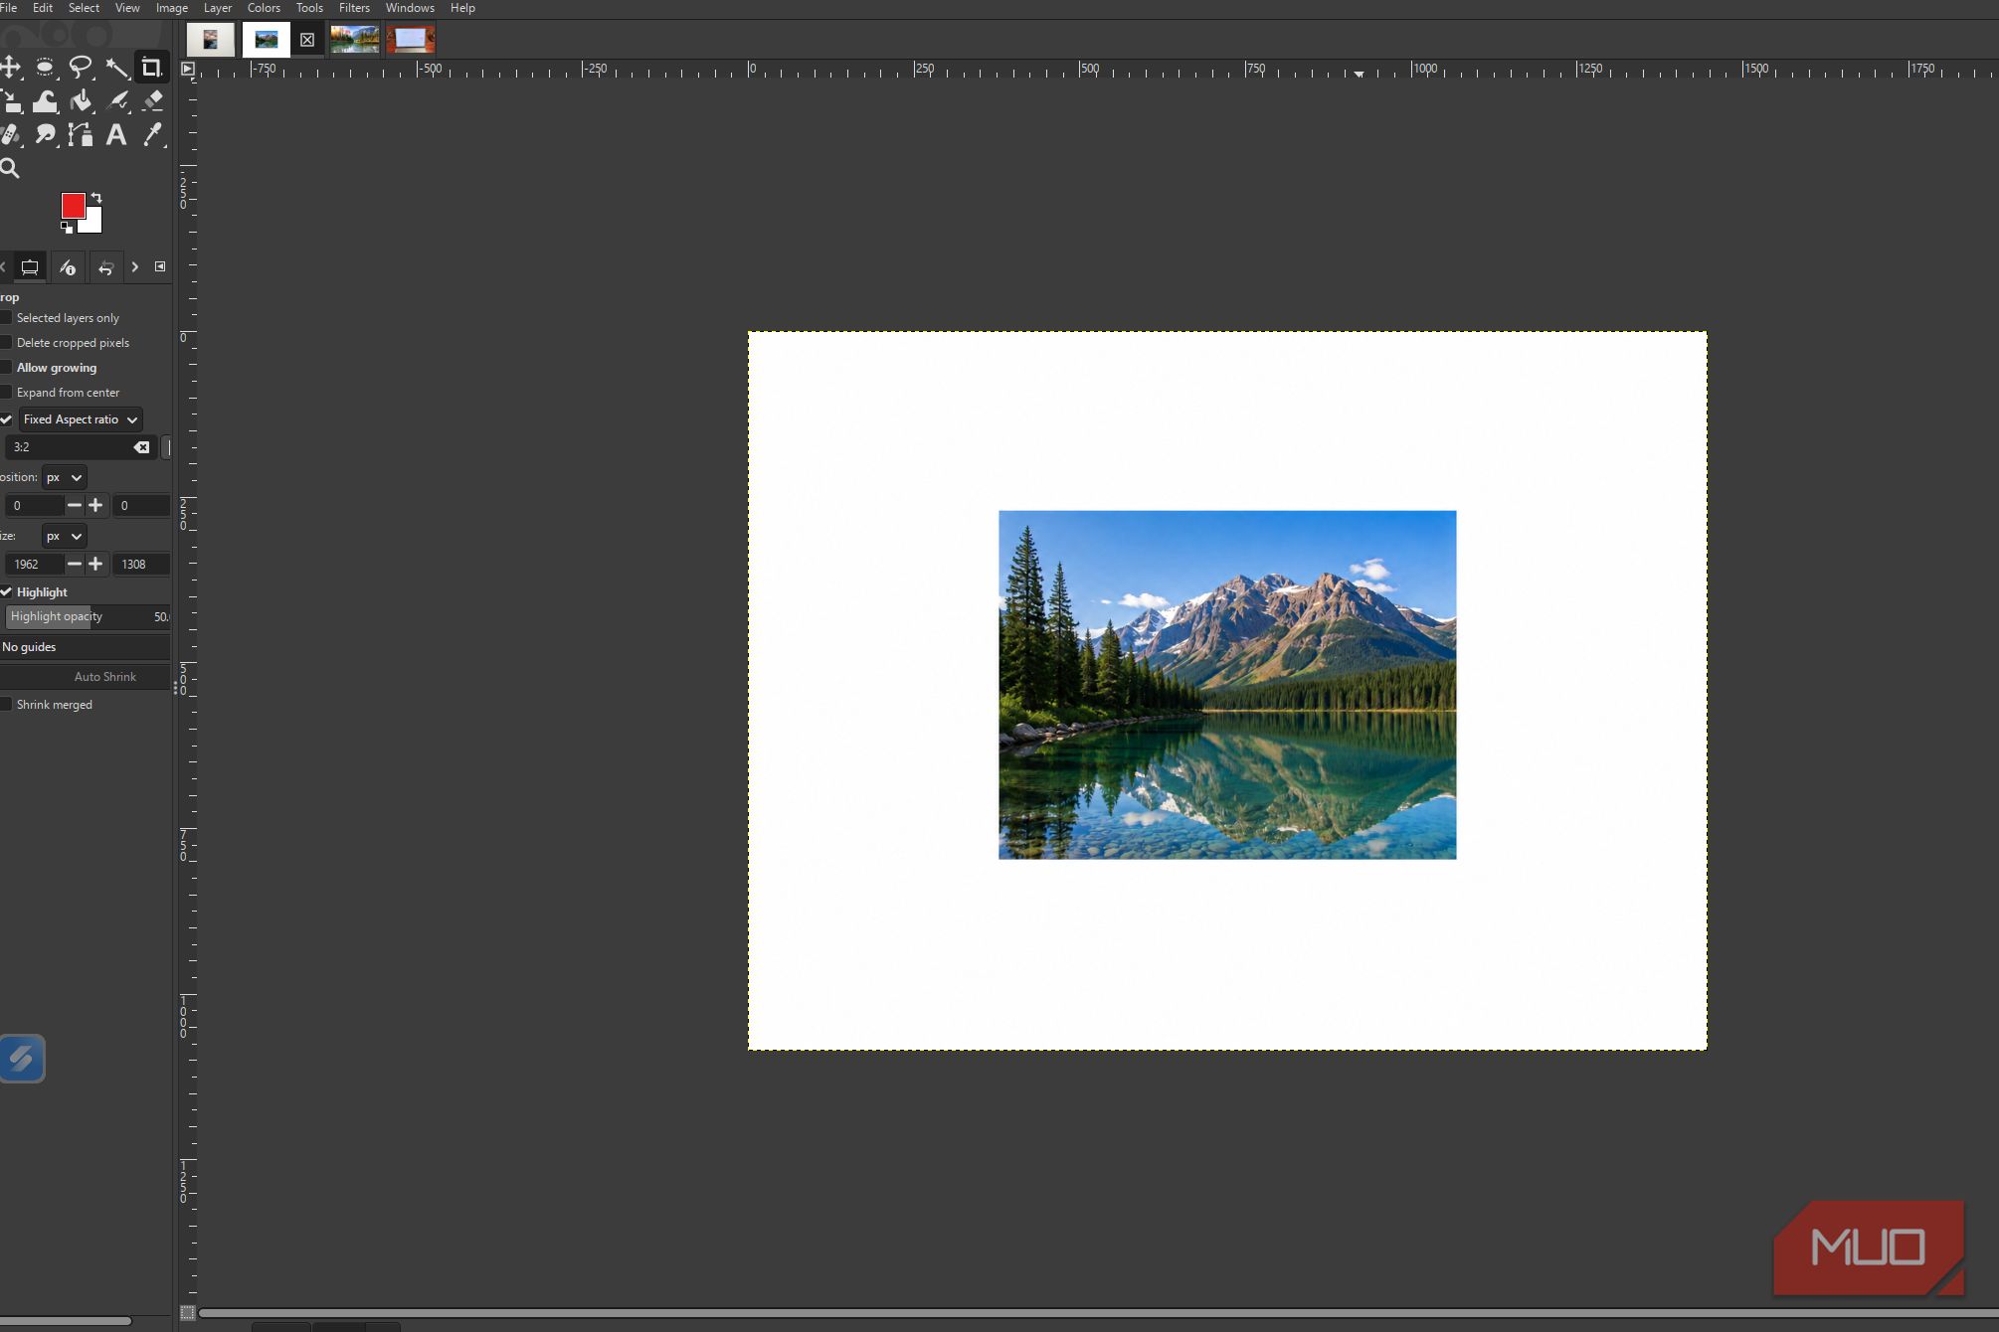Open the No guides dropdown
Viewport: 1999px width, 1332px height.
[x=85, y=647]
